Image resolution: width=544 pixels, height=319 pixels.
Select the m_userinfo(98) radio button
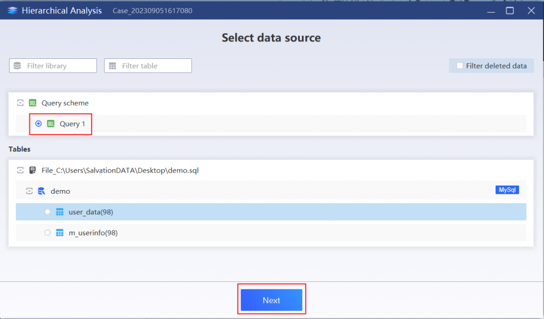click(x=47, y=232)
